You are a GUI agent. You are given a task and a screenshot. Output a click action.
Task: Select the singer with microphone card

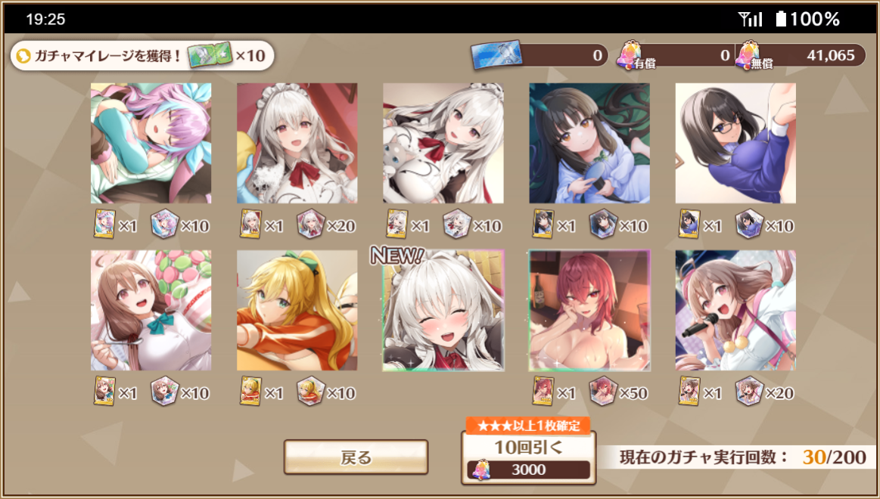pyautogui.click(x=735, y=311)
